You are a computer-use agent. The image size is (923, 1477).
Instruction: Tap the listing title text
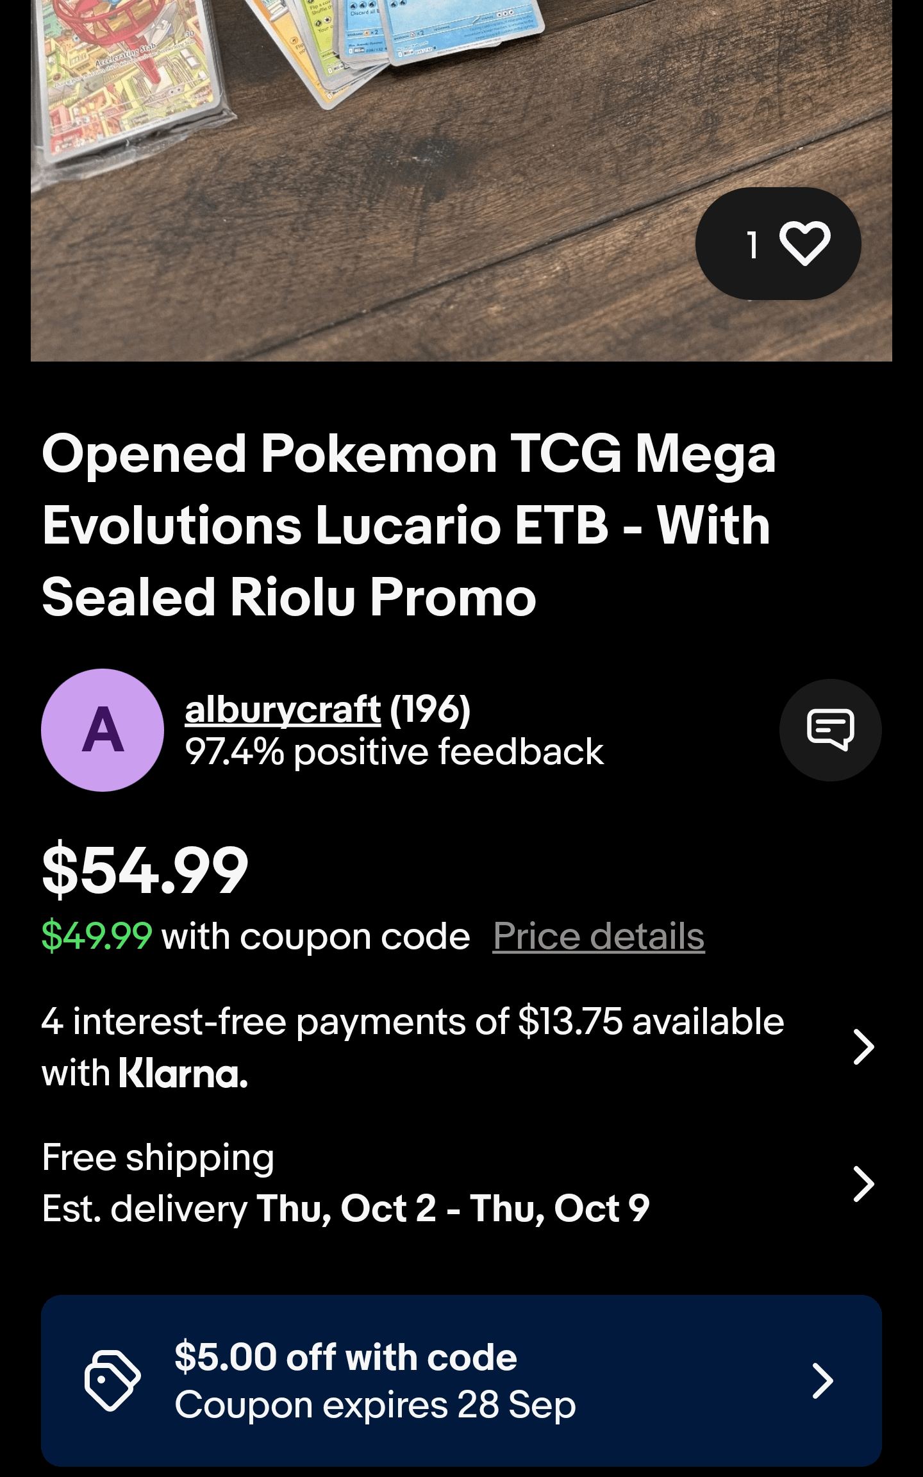point(409,525)
